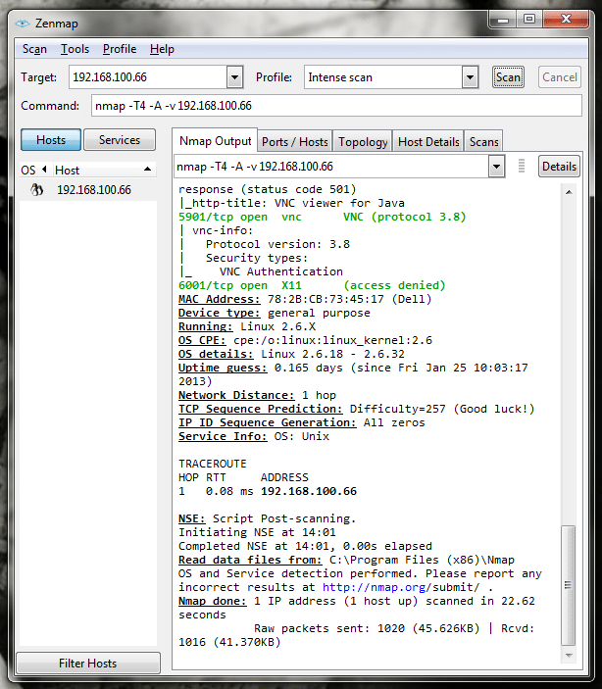
Task: Open scan Details button
Action: tap(559, 167)
